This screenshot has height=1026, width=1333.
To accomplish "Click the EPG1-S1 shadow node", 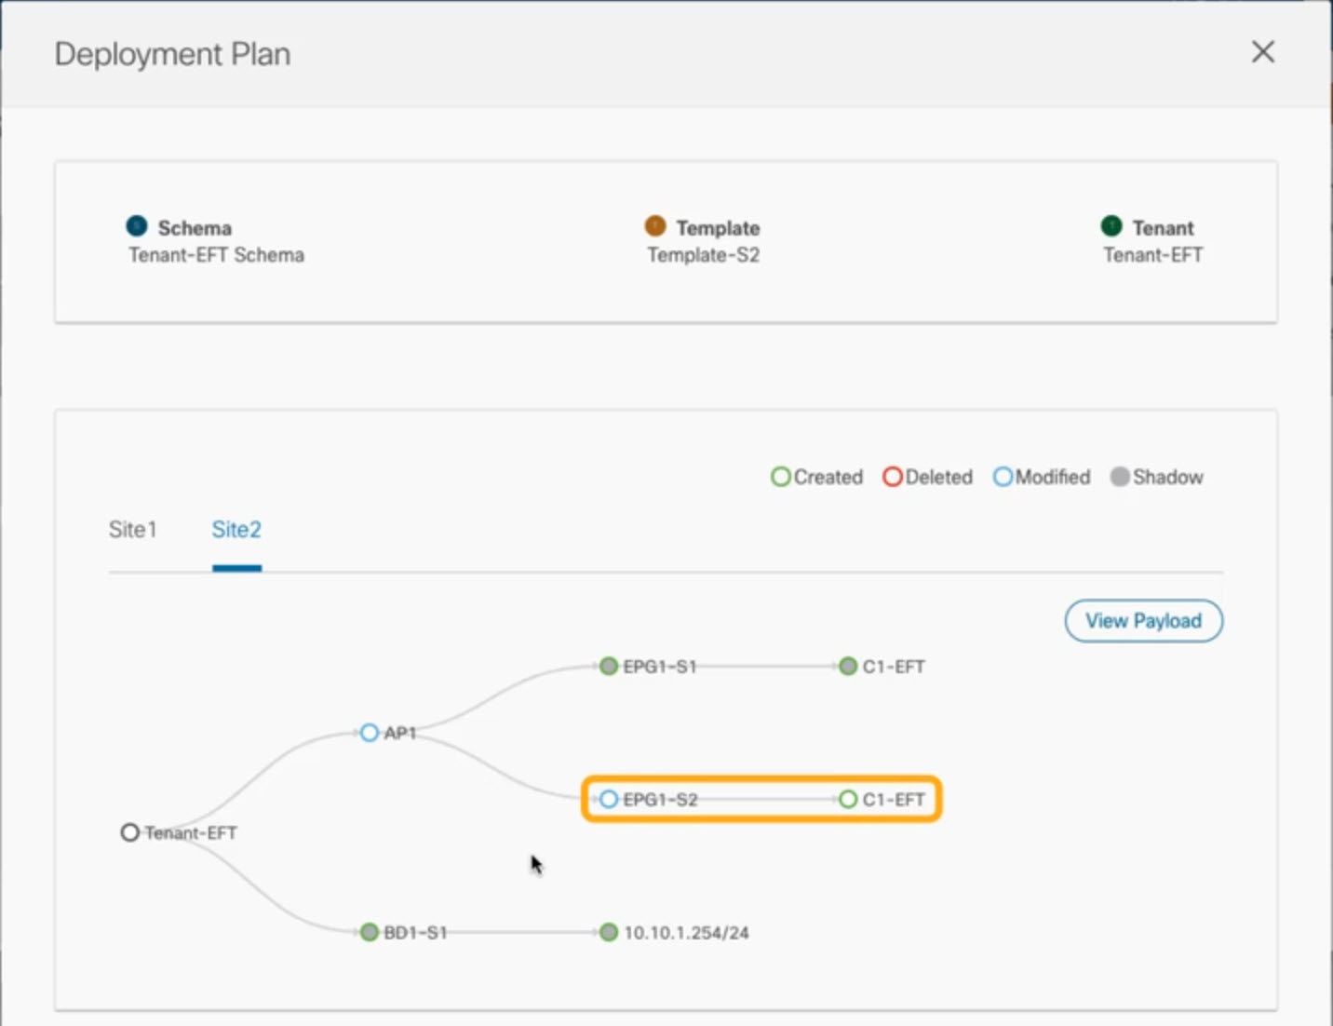I will (609, 667).
